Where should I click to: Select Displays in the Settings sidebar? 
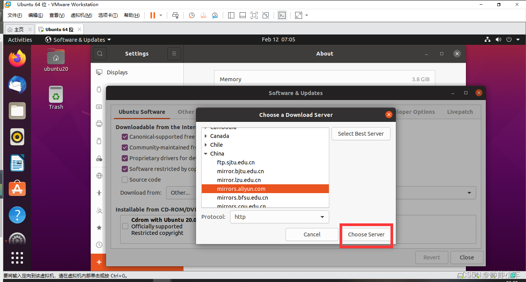(x=137, y=72)
